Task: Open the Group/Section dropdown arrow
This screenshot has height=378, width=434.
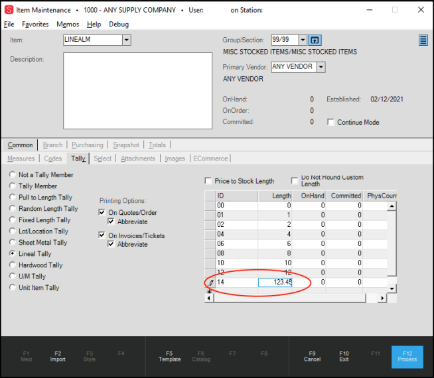Action: pos(303,40)
